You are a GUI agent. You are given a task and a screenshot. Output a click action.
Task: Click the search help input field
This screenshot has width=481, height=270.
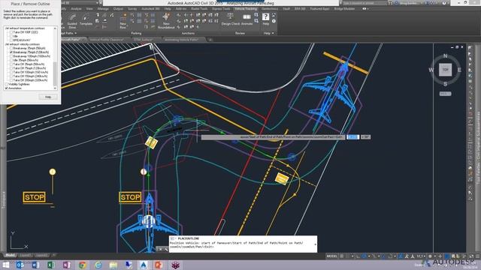point(364,3)
